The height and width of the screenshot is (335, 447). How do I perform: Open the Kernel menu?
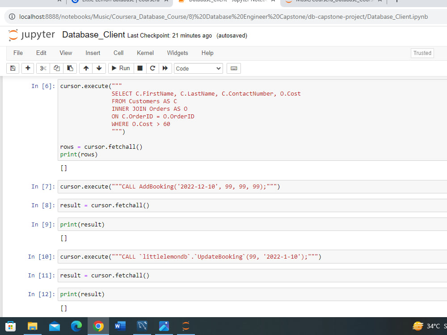pos(145,53)
